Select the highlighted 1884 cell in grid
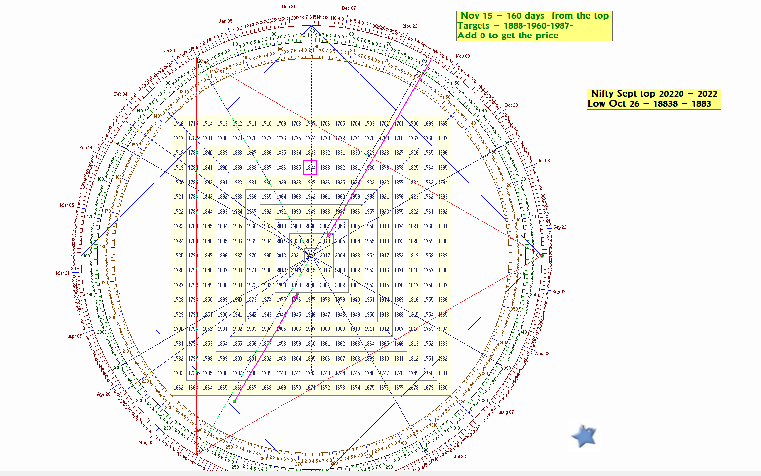The height and width of the screenshot is (476, 761). (x=310, y=168)
